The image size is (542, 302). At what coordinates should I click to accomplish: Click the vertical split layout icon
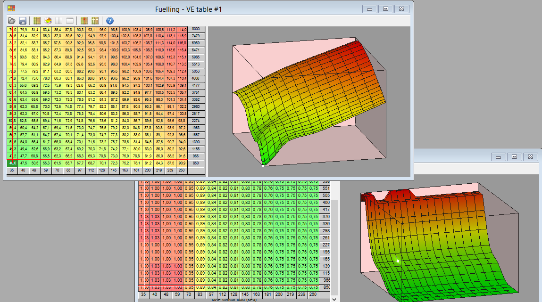point(59,21)
